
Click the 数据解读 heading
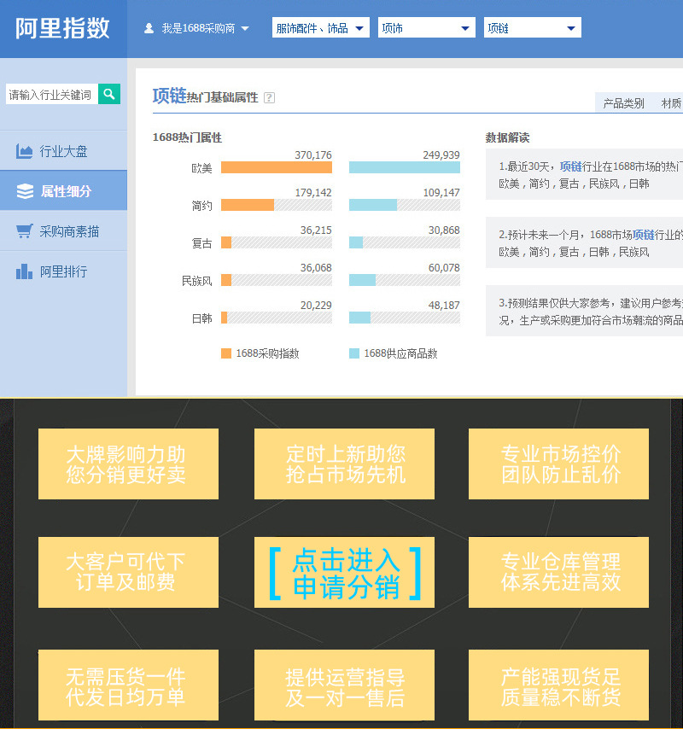pos(507,137)
